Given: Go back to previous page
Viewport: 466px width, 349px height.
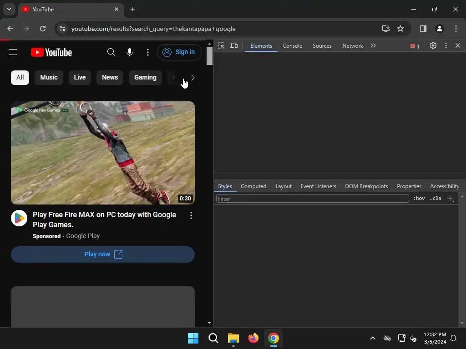Looking at the screenshot, I should point(10,29).
